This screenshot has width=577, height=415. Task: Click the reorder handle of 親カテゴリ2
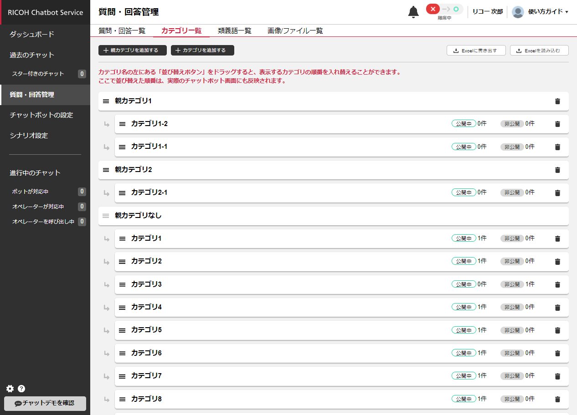tap(106, 170)
